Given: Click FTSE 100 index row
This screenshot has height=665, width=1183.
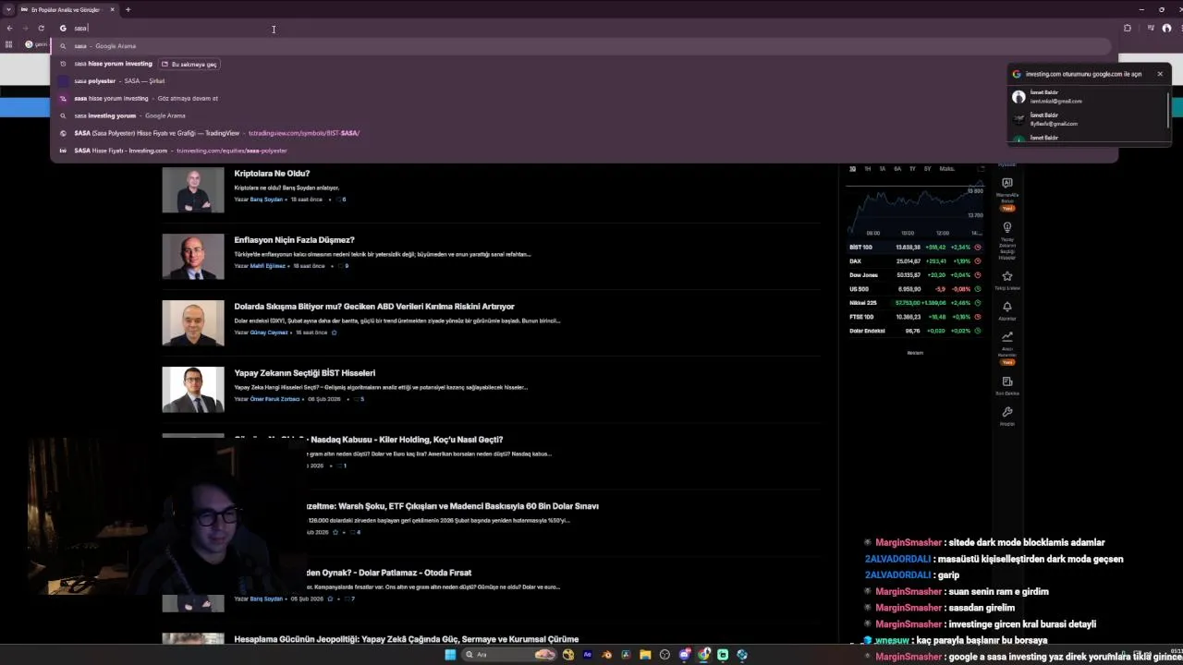Looking at the screenshot, I should pos(915,317).
